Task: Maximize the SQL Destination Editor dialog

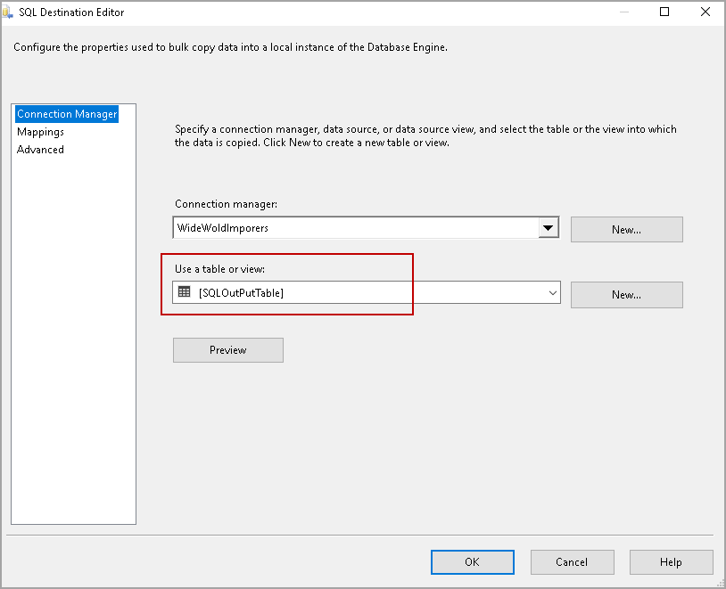Action: pyautogui.click(x=664, y=12)
